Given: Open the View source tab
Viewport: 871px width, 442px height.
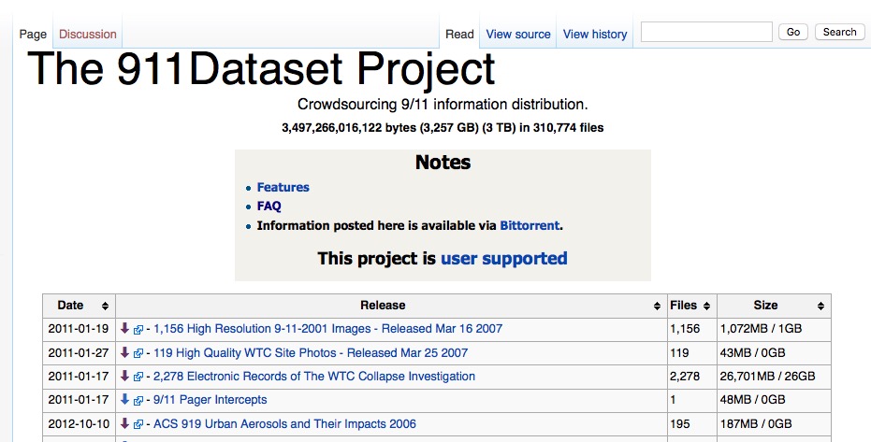Looking at the screenshot, I should coord(518,35).
